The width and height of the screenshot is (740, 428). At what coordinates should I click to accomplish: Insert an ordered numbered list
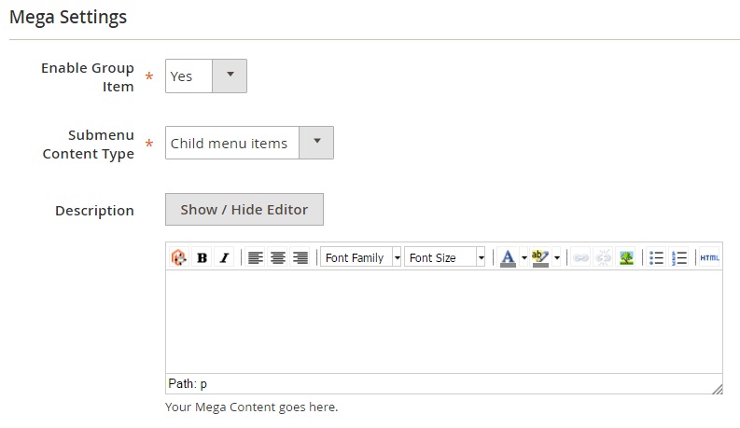(679, 258)
